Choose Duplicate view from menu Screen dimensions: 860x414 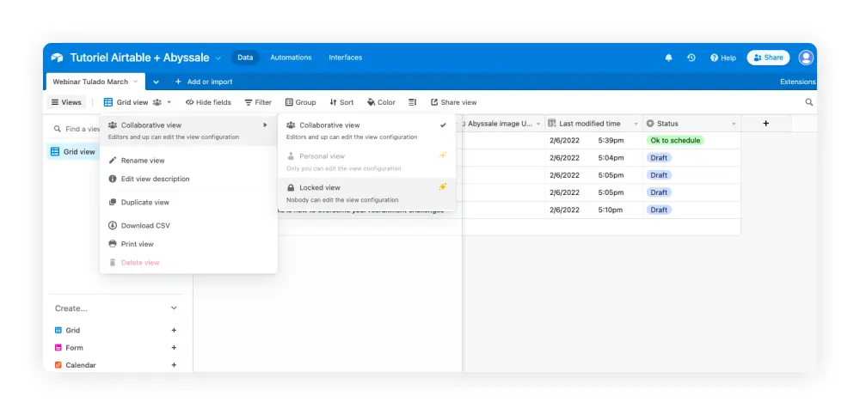click(x=188, y=203)
